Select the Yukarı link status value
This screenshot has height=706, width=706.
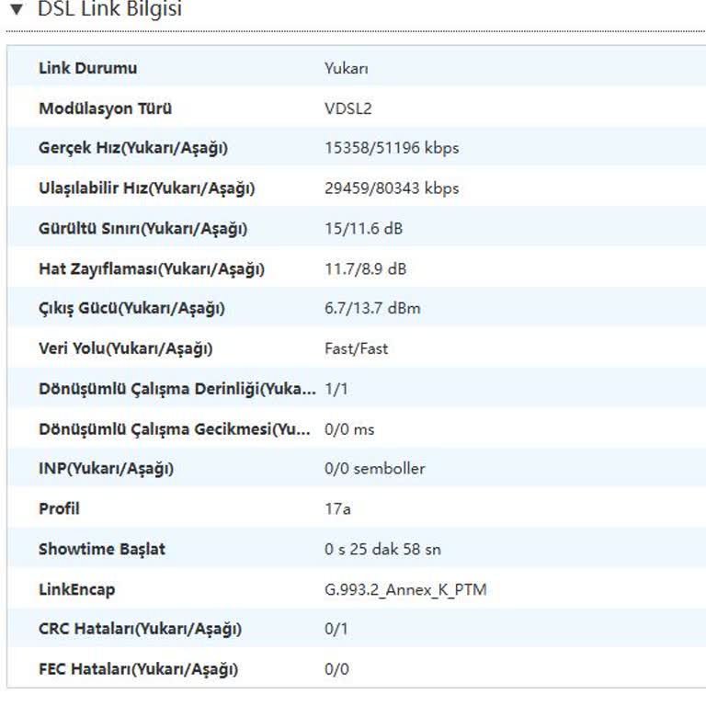pyautogui.click(x=347, y=68)
